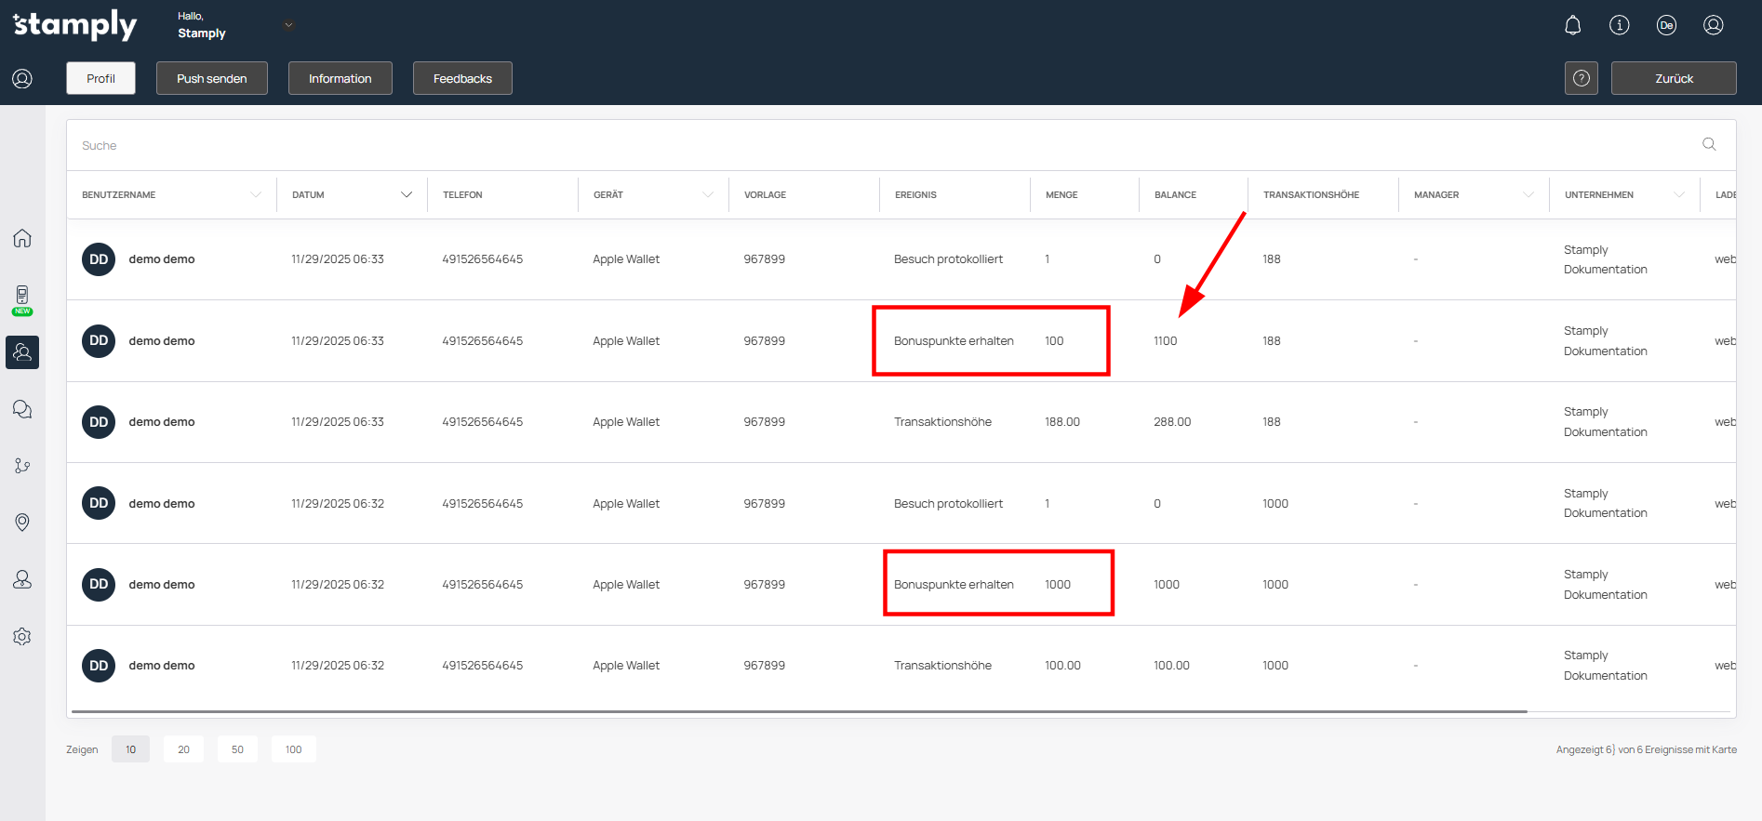Open the Datum column sort dropdown
Screen dimensions: 1762x821
[x=407, y=195]
